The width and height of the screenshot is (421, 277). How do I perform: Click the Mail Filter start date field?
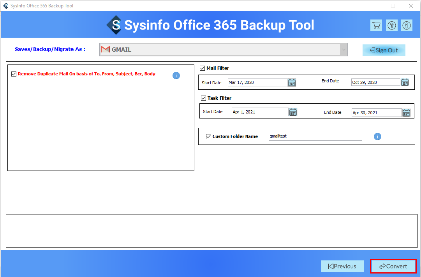257,82
